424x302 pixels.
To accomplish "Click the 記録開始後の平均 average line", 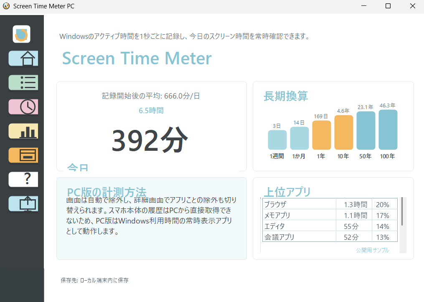I will click(x=151, y=96).
